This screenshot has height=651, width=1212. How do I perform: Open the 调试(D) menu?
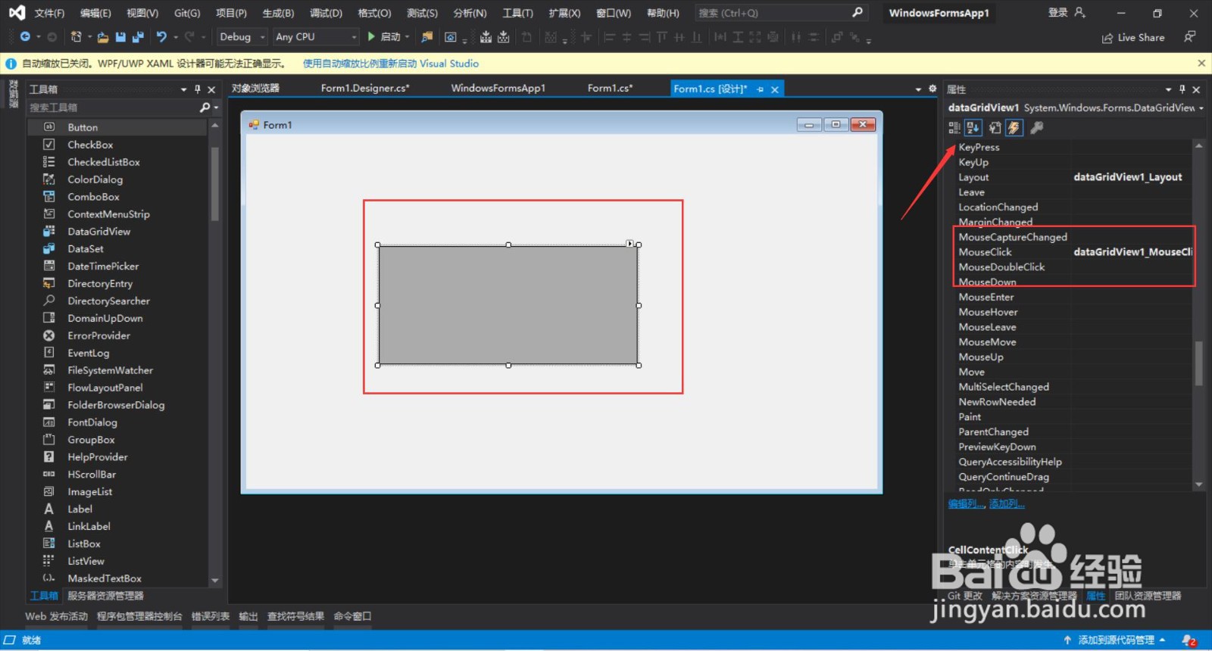[x=326, y=13]
